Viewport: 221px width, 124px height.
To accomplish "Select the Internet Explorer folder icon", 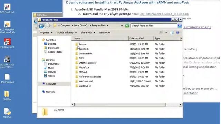I will (77, 63).
